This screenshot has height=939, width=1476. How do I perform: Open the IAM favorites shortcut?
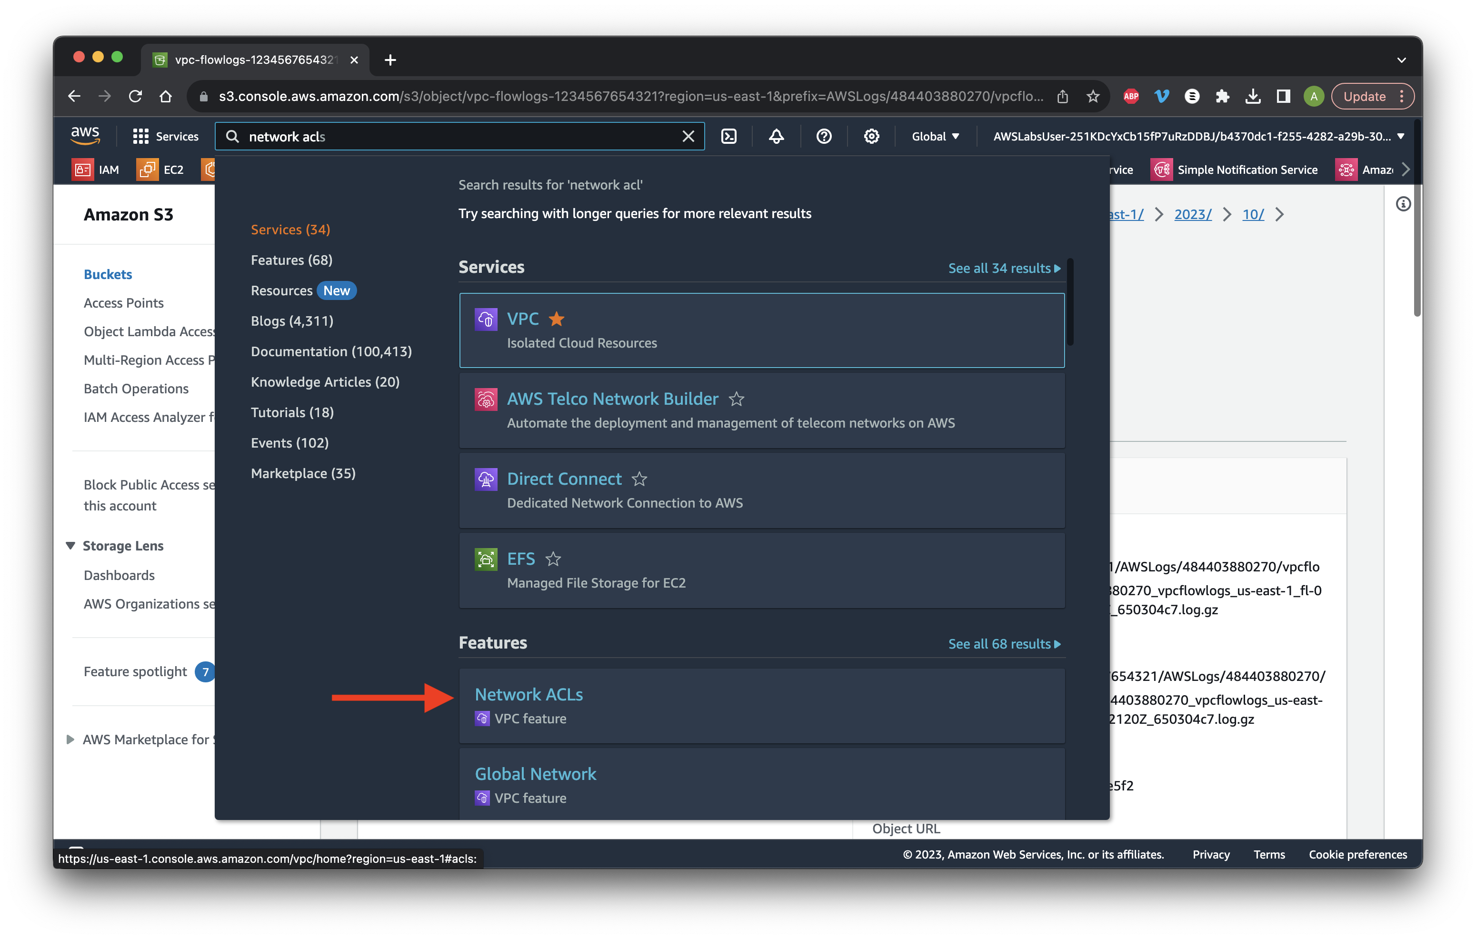tap(96, 169)
